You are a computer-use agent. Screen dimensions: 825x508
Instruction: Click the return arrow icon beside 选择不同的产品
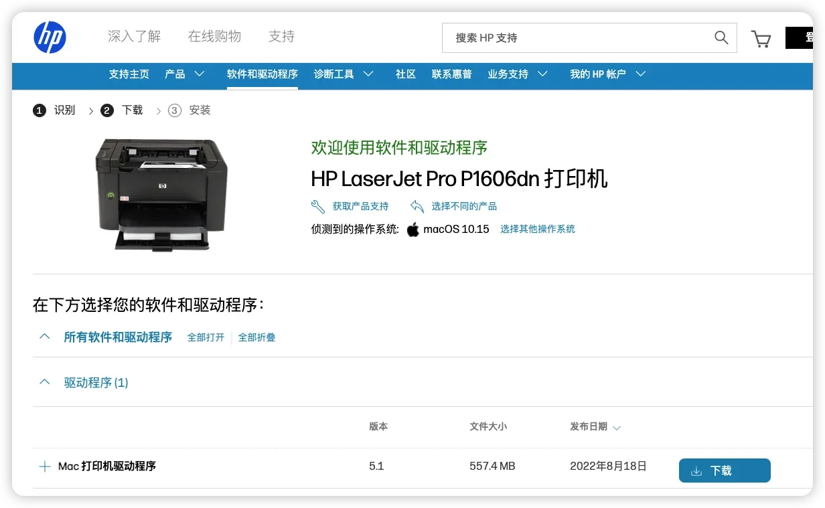[x=417, y=206]
